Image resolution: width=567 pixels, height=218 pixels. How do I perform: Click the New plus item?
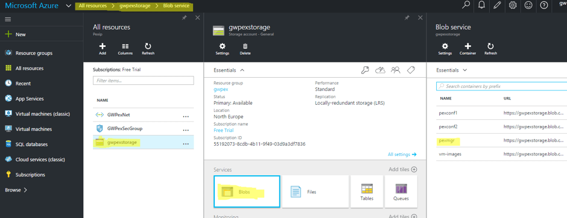coord(16,34)
